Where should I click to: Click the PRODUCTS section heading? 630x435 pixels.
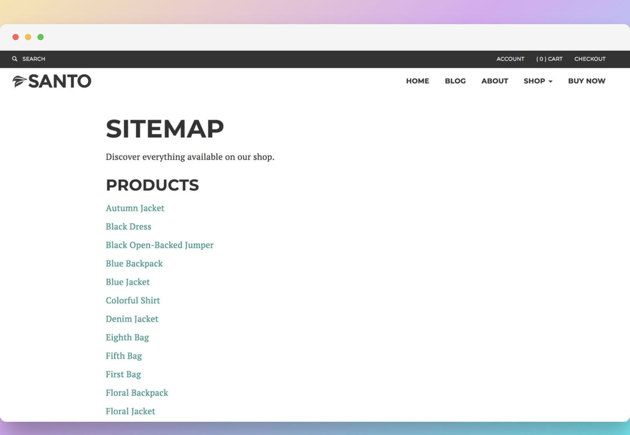[152, 185]
